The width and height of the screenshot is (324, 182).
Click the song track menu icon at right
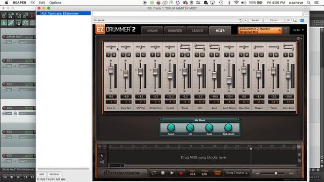299,147
